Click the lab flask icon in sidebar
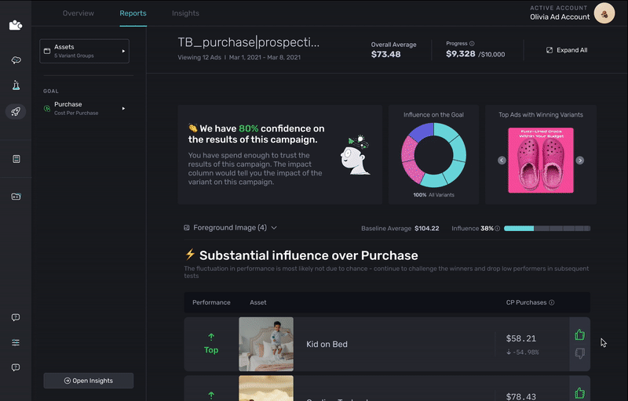The height and width of the screenshot is (401, 628). (x=16, y=85)
